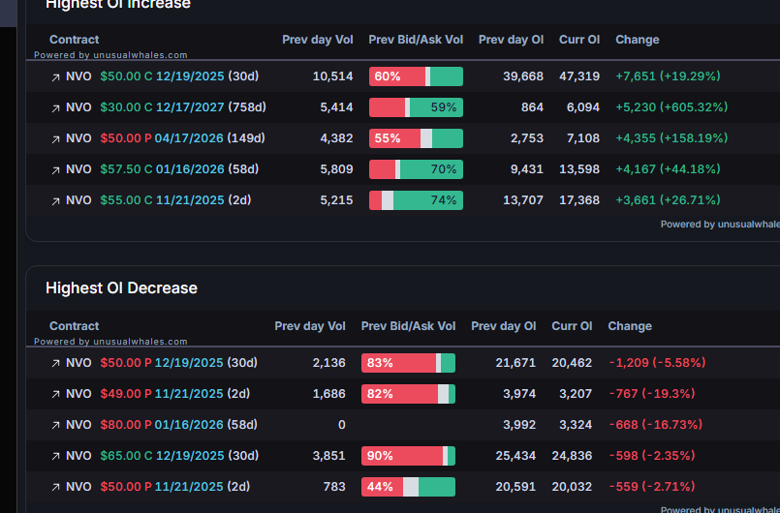Open arrow icon for NVO $80.00 P 01/16/2026
The image size is (780, 513).
55,426
